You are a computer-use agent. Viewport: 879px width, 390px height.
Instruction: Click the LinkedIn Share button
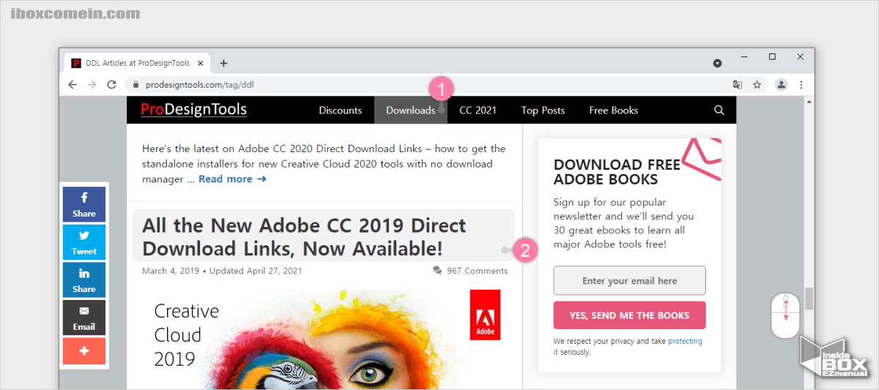click(x=84, y=280)
